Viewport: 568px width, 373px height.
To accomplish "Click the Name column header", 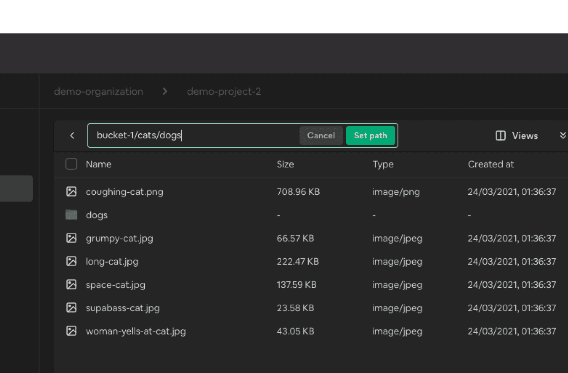I will click(98, 164).
